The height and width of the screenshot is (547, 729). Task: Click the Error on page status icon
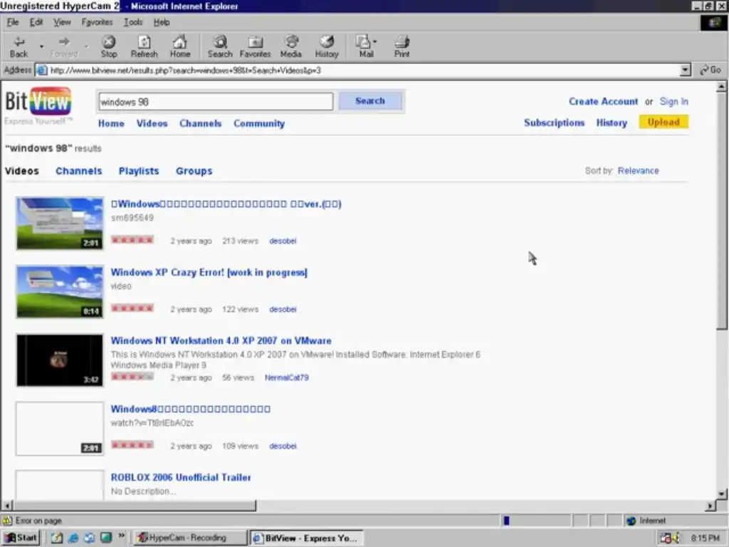[x=7, y=521]
